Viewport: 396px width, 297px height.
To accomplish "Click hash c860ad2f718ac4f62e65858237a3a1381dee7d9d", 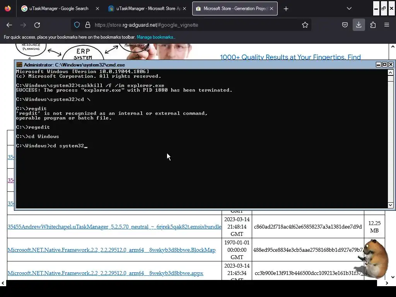I will 308,227.
